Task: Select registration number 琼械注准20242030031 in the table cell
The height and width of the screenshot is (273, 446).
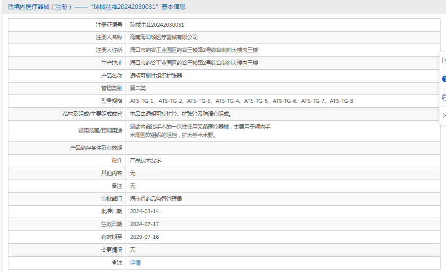Action: [x=157, y=25]
